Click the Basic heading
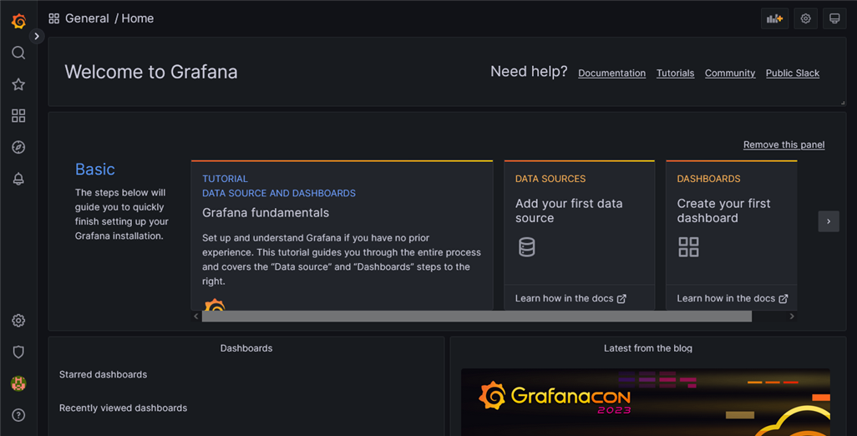The image size is (857, 436). click(95, 170)
